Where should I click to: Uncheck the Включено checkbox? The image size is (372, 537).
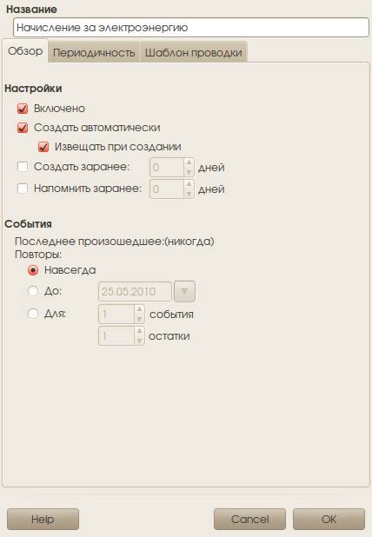pyautogui.click(x=23, y=109)
